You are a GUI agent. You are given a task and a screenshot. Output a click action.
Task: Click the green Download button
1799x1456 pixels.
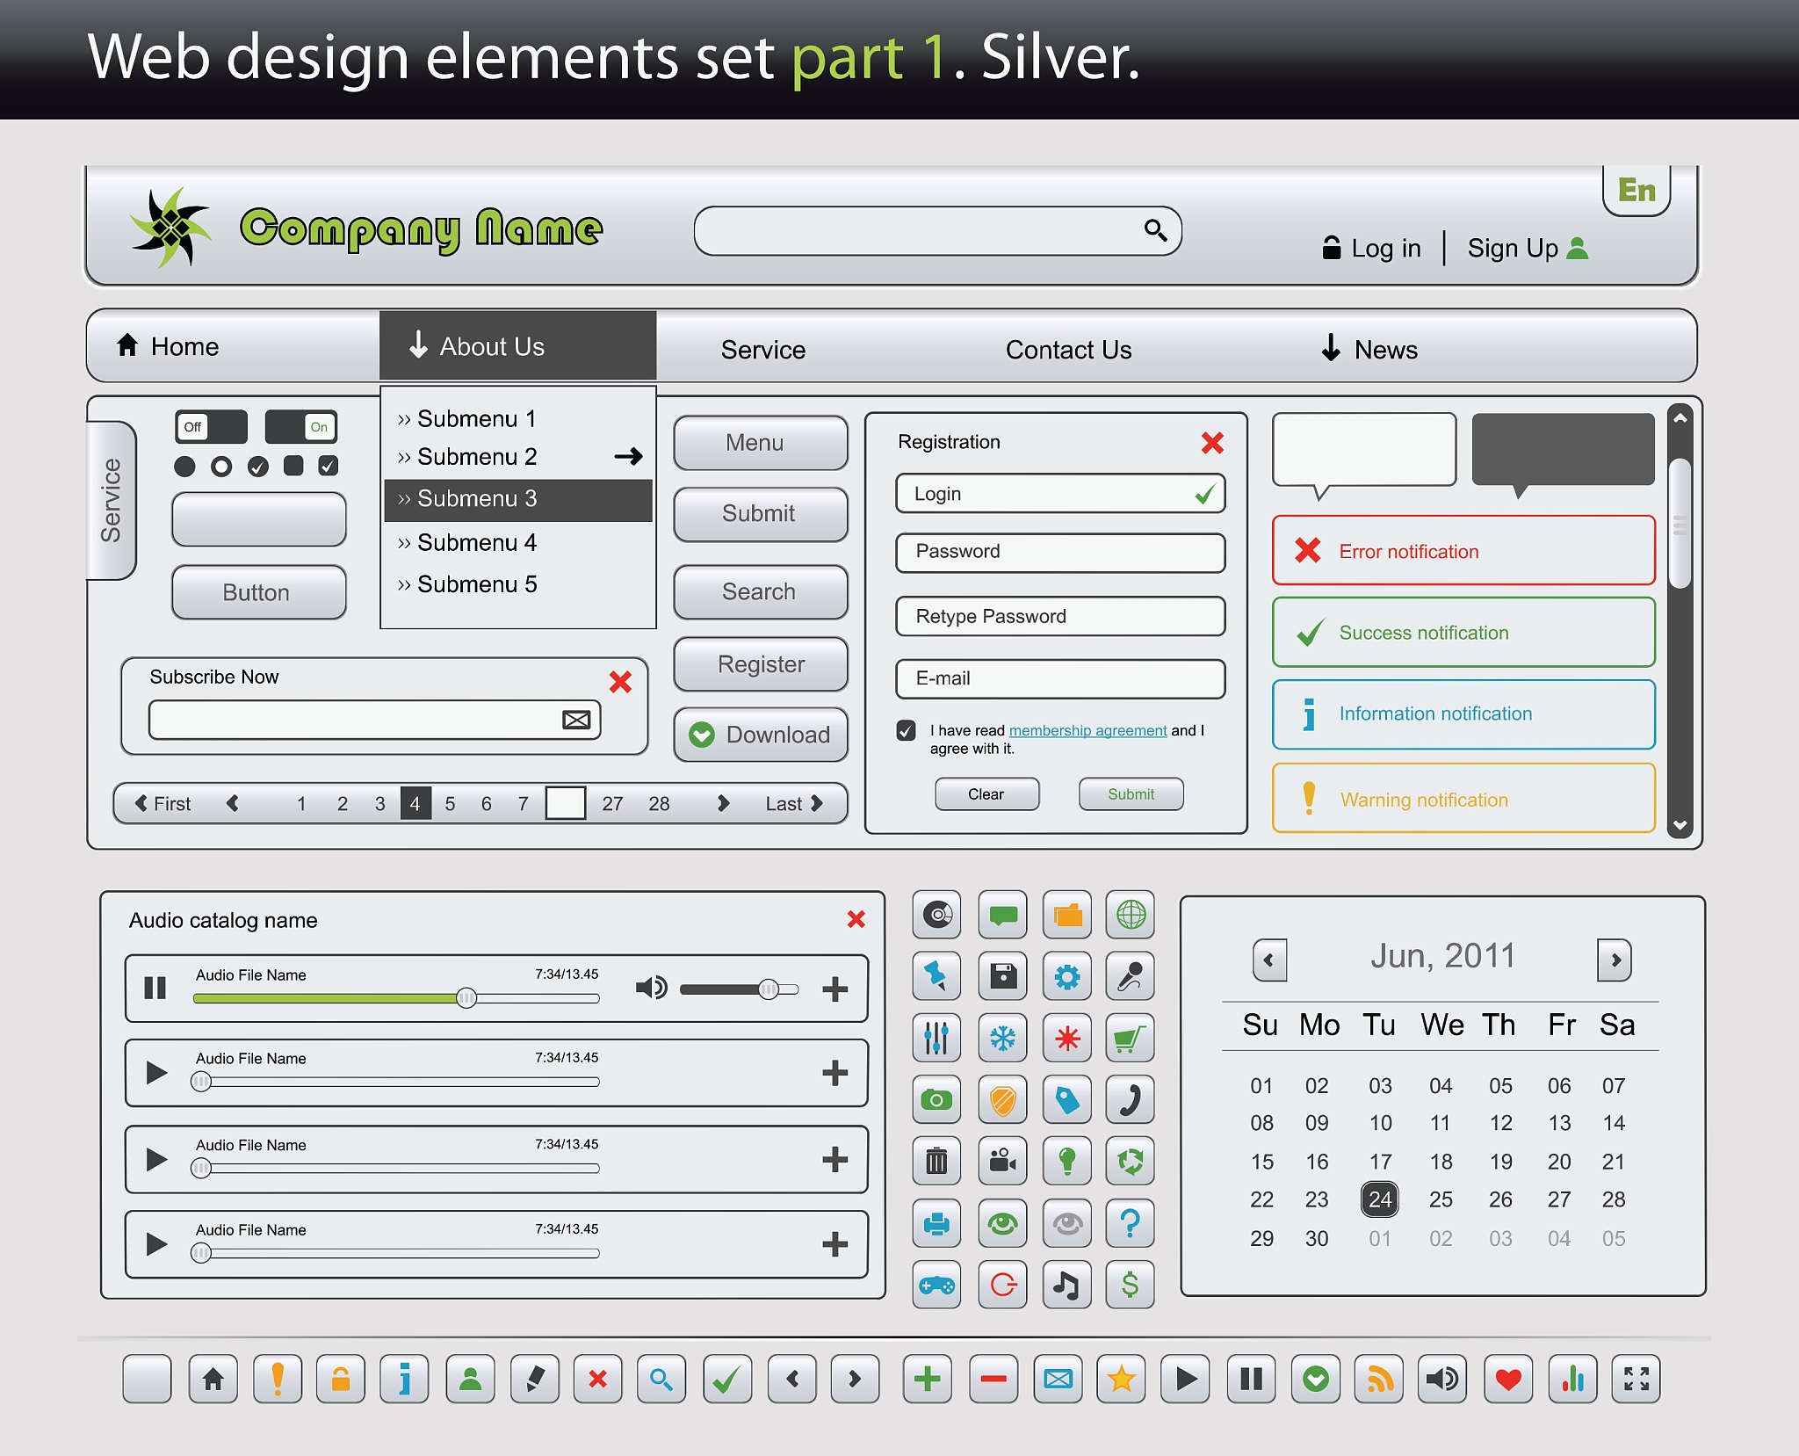(x=761, y=735)
